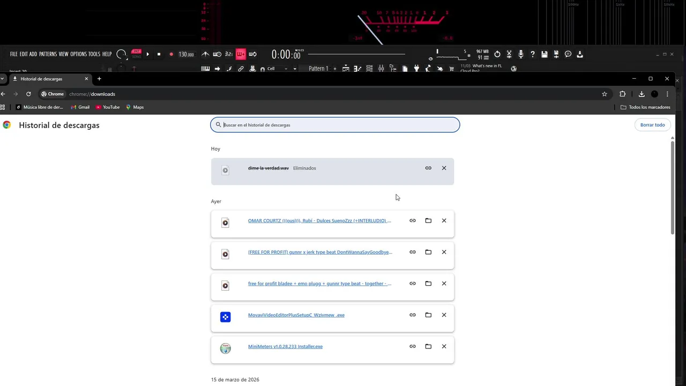The height and width of the screenshot is (386, 686).
Task: Save the project with floppy disk icon
Action: pos(545,54)
